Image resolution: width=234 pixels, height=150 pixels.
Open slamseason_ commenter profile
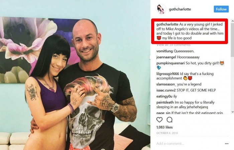166,84
